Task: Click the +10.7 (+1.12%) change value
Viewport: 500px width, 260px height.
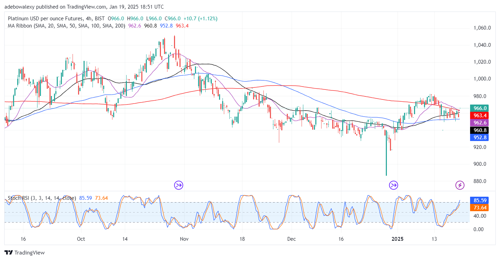Action: tap(200, 19)
